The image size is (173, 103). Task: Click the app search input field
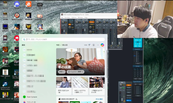(63, 39)
